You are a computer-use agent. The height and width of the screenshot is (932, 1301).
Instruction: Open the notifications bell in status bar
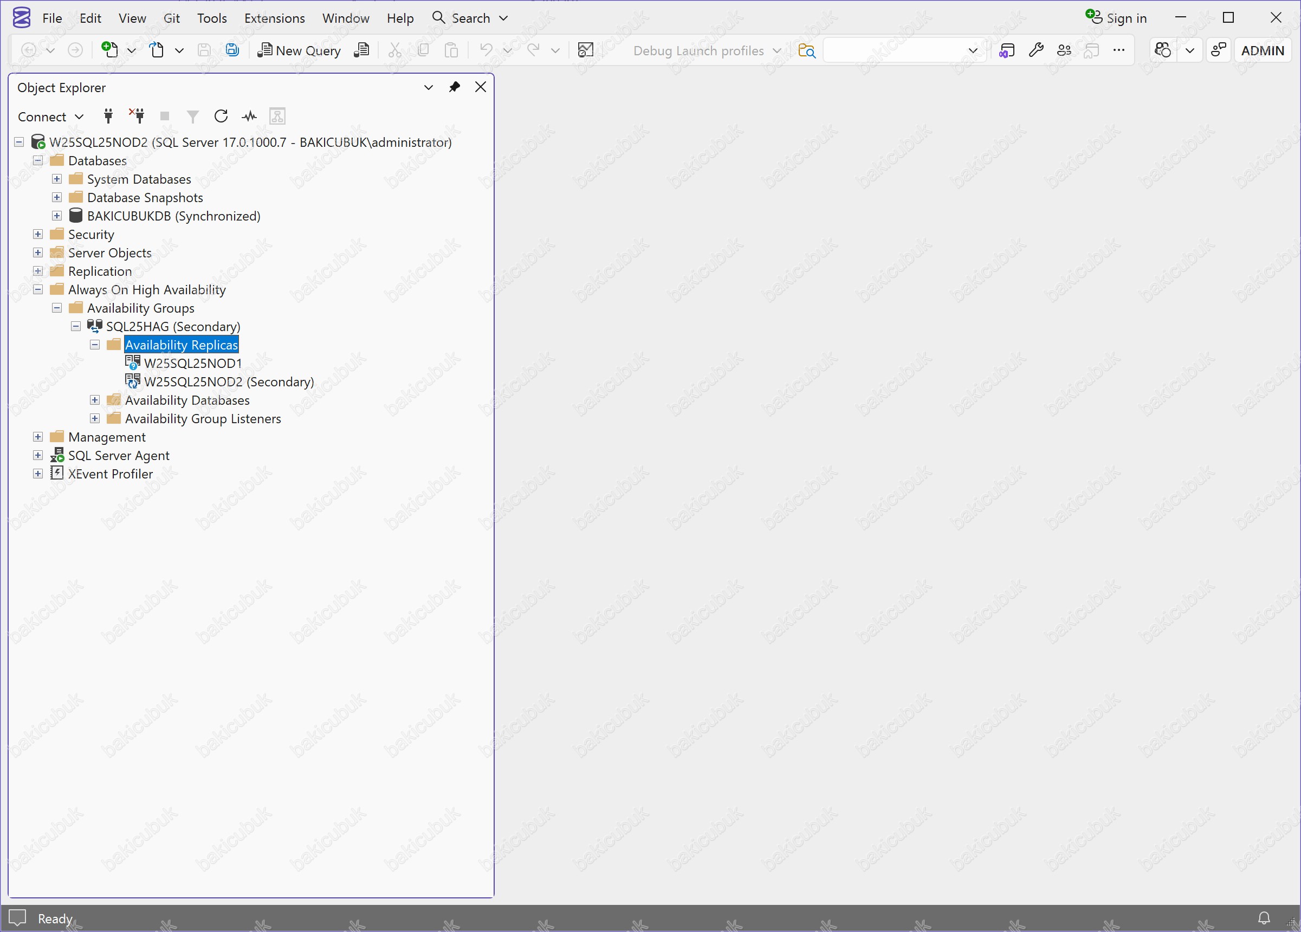pos(1264,918)
